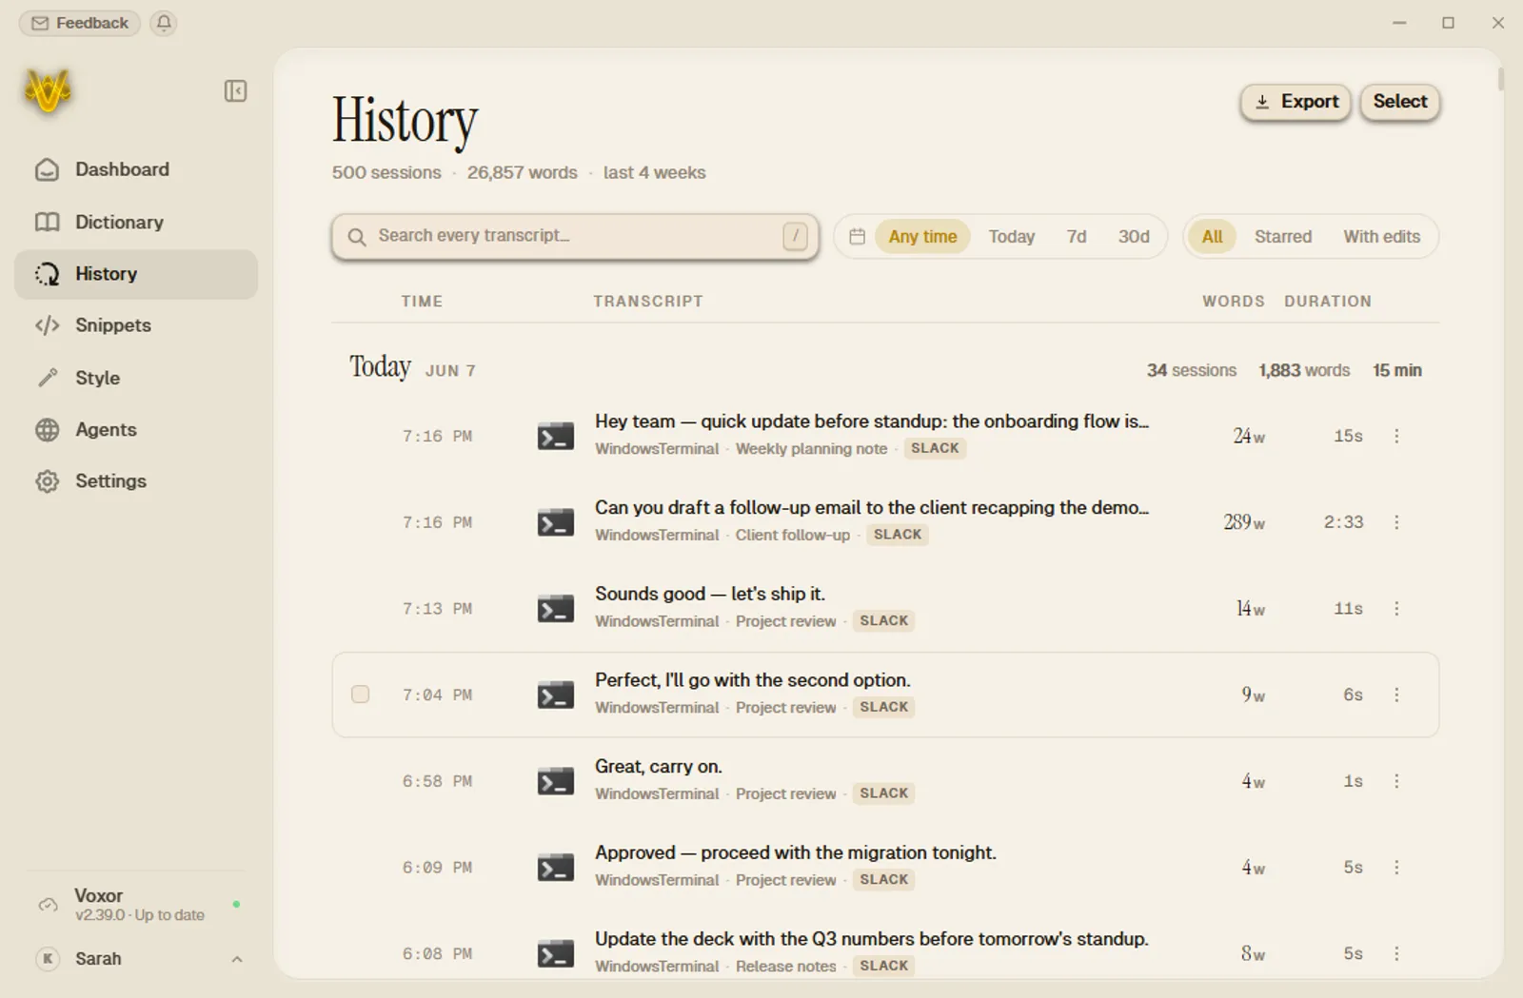Select the Today time filter

tap(1011, 237)
